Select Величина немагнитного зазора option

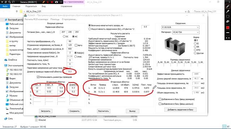pyautogui.click(x=90, y=25)
